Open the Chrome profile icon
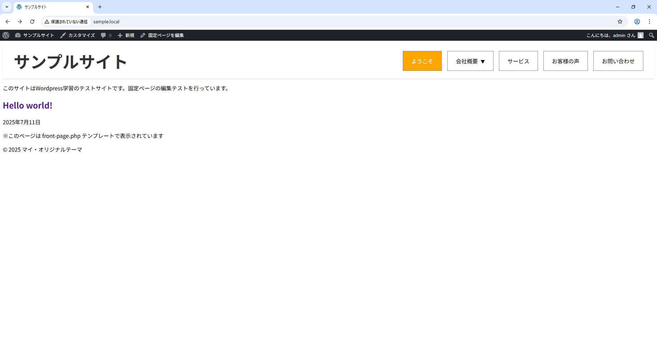 tap(637, 22)
